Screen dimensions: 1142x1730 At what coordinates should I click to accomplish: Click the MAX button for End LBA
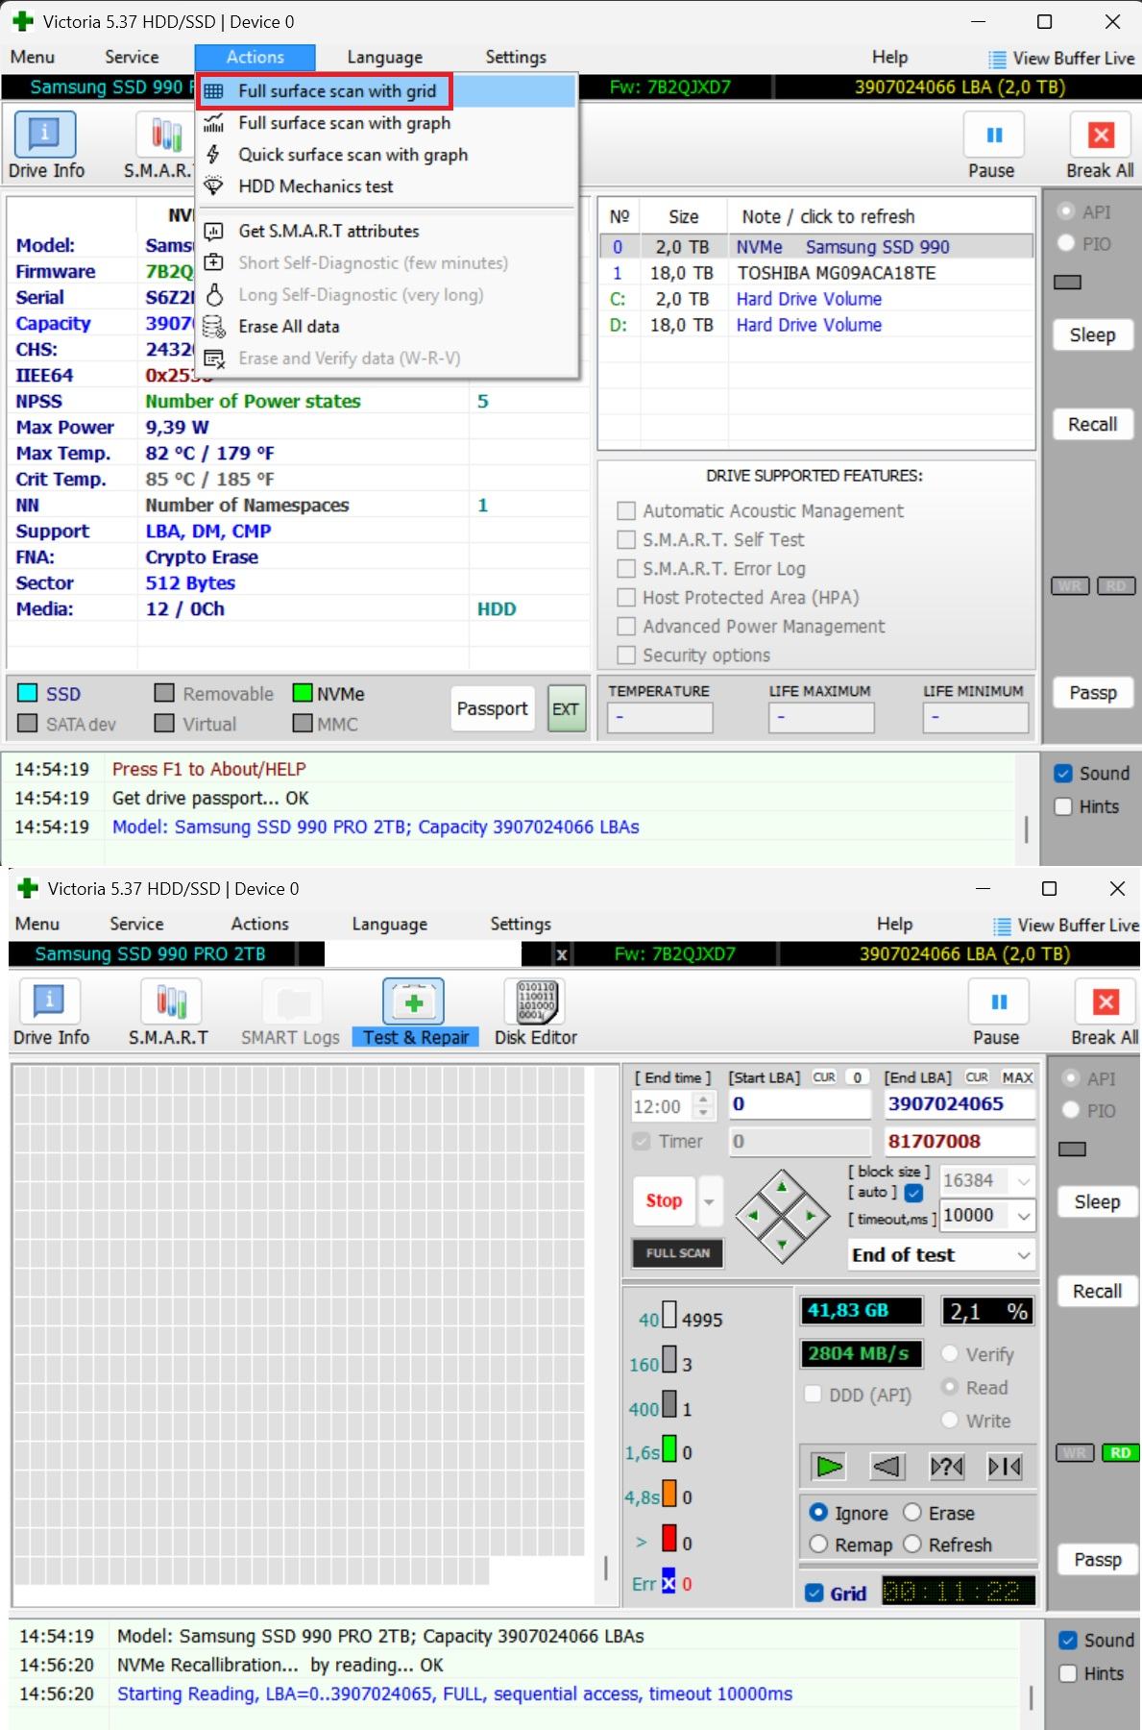click(1017, 1077)
